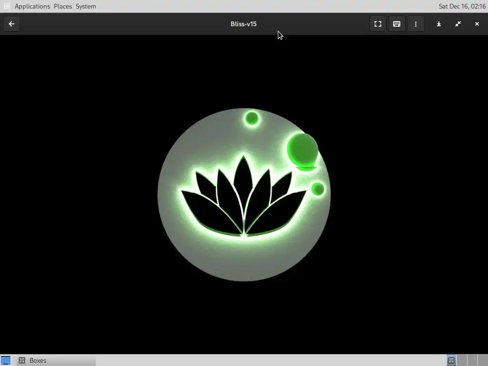488x366 pixels.
Task: Click the show desktop button in taskbar
Action: click(6, 360)
